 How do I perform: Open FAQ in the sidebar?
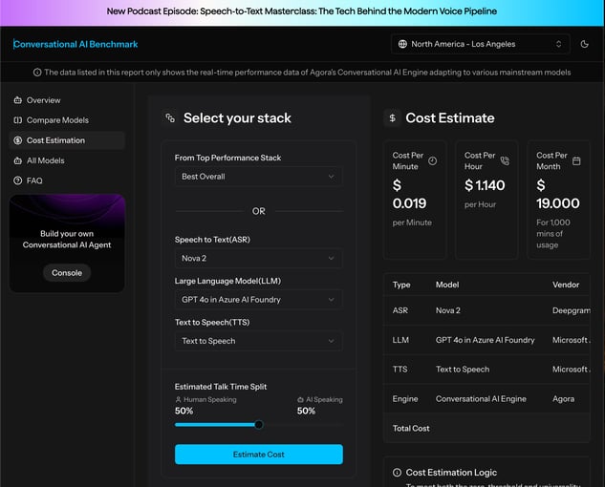pyautogui.click(x=67, y=180)
